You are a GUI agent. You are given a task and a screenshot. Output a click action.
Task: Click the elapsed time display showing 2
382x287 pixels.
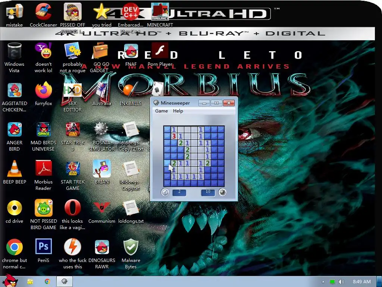click(179, 192)
